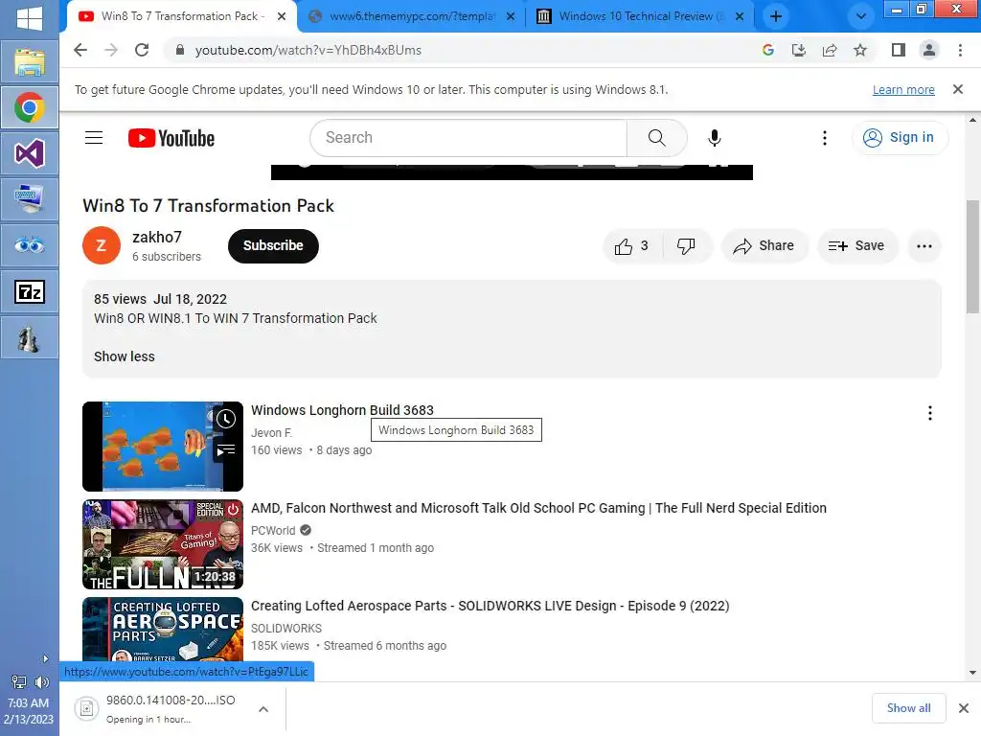The width and height of the screenshot is (981, 736).
Task: Open the Creating Lofted Aerospace Parts video title
Action: [490, 606]
